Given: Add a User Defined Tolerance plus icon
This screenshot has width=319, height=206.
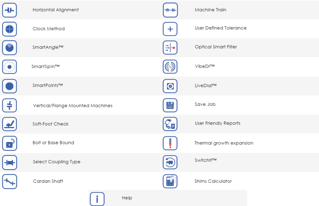Looking at the screenshot, I should (170, 29).
